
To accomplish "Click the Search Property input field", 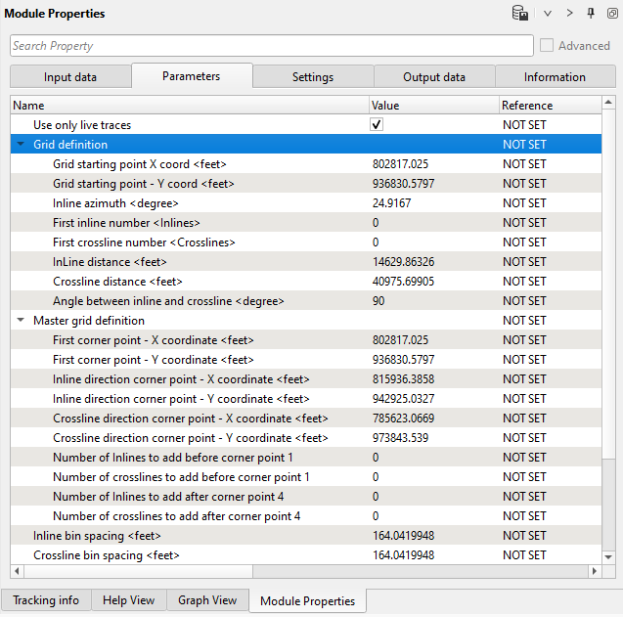I will [271, 46].
